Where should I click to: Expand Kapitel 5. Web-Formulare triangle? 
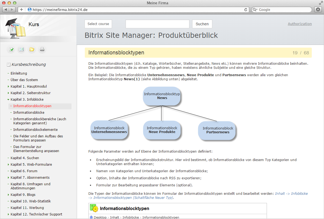(8, 164)
